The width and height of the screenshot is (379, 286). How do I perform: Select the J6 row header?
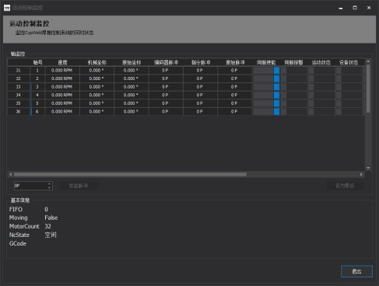point(19,112)
